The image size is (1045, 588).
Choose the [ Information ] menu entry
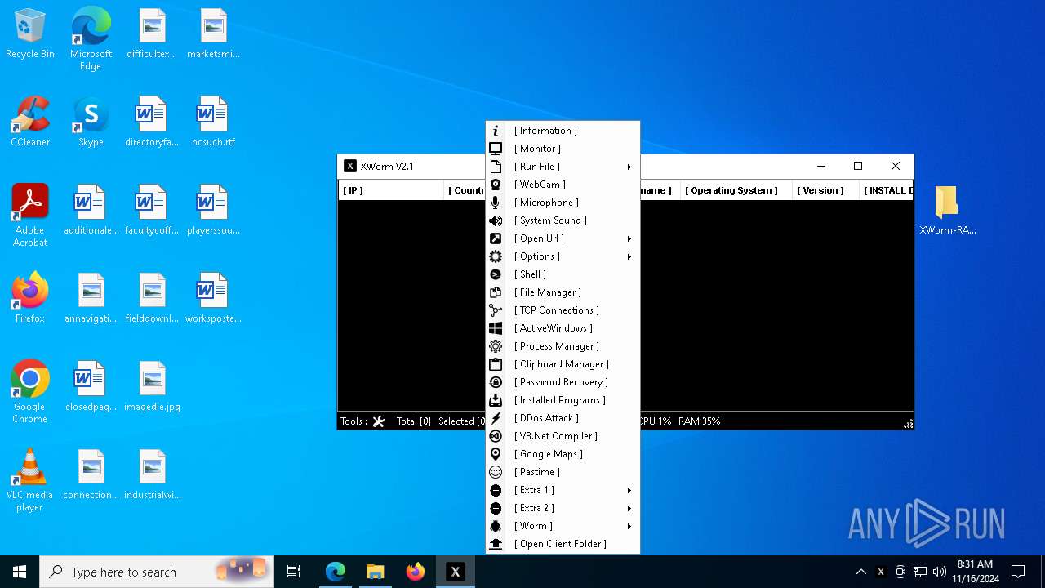tap(563, 131)
